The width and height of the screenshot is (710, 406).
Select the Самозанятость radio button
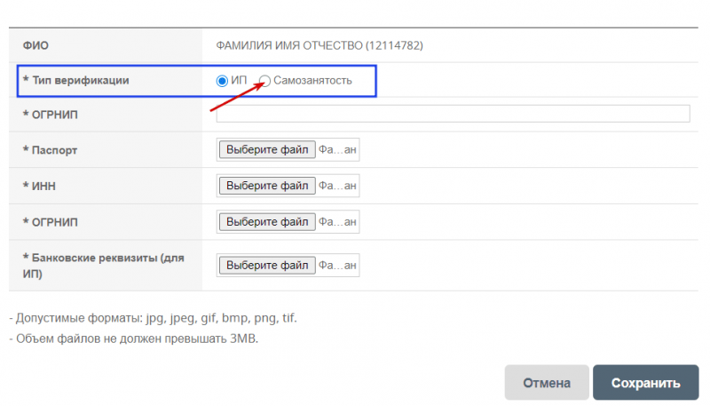click(264, 81)
